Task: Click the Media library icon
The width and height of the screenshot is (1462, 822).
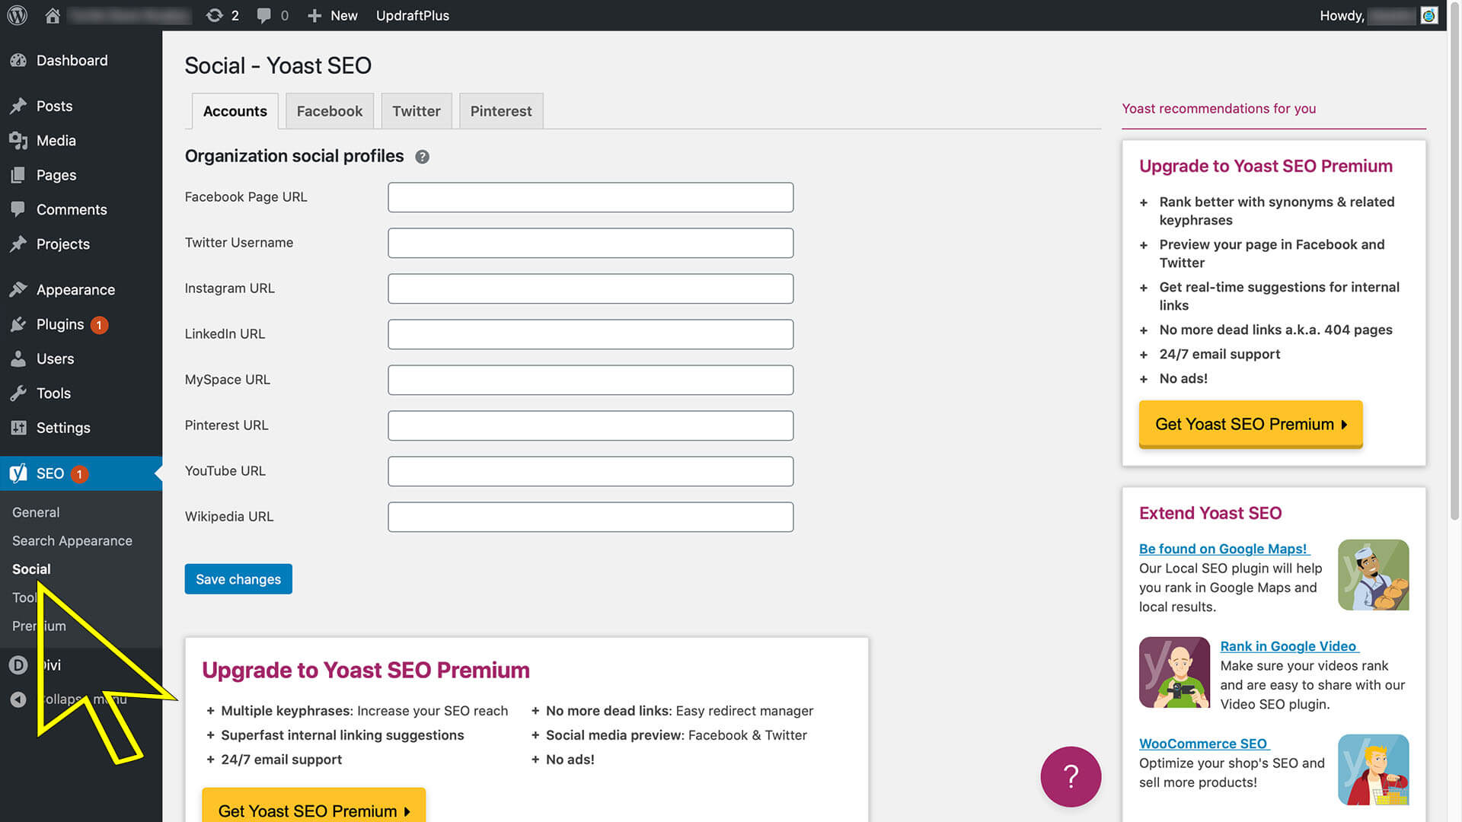Action: click(x=18, y=141)
